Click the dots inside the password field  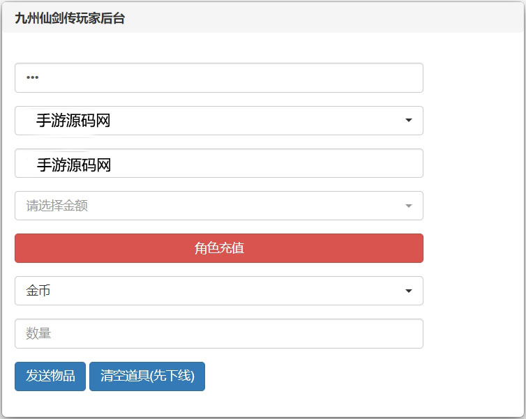[33, 77]
